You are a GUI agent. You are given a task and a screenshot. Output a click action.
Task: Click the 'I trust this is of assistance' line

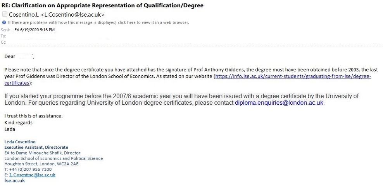33,116
